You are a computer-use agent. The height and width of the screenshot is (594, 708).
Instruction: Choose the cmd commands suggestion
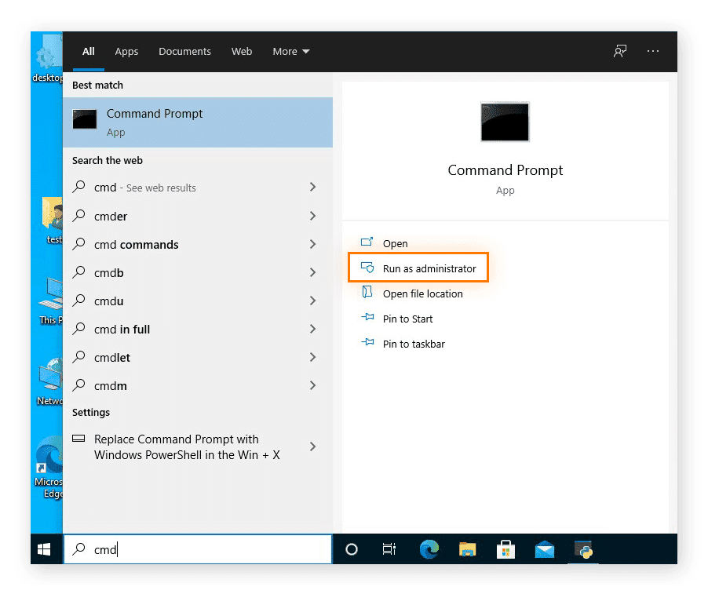coord(198,244)
